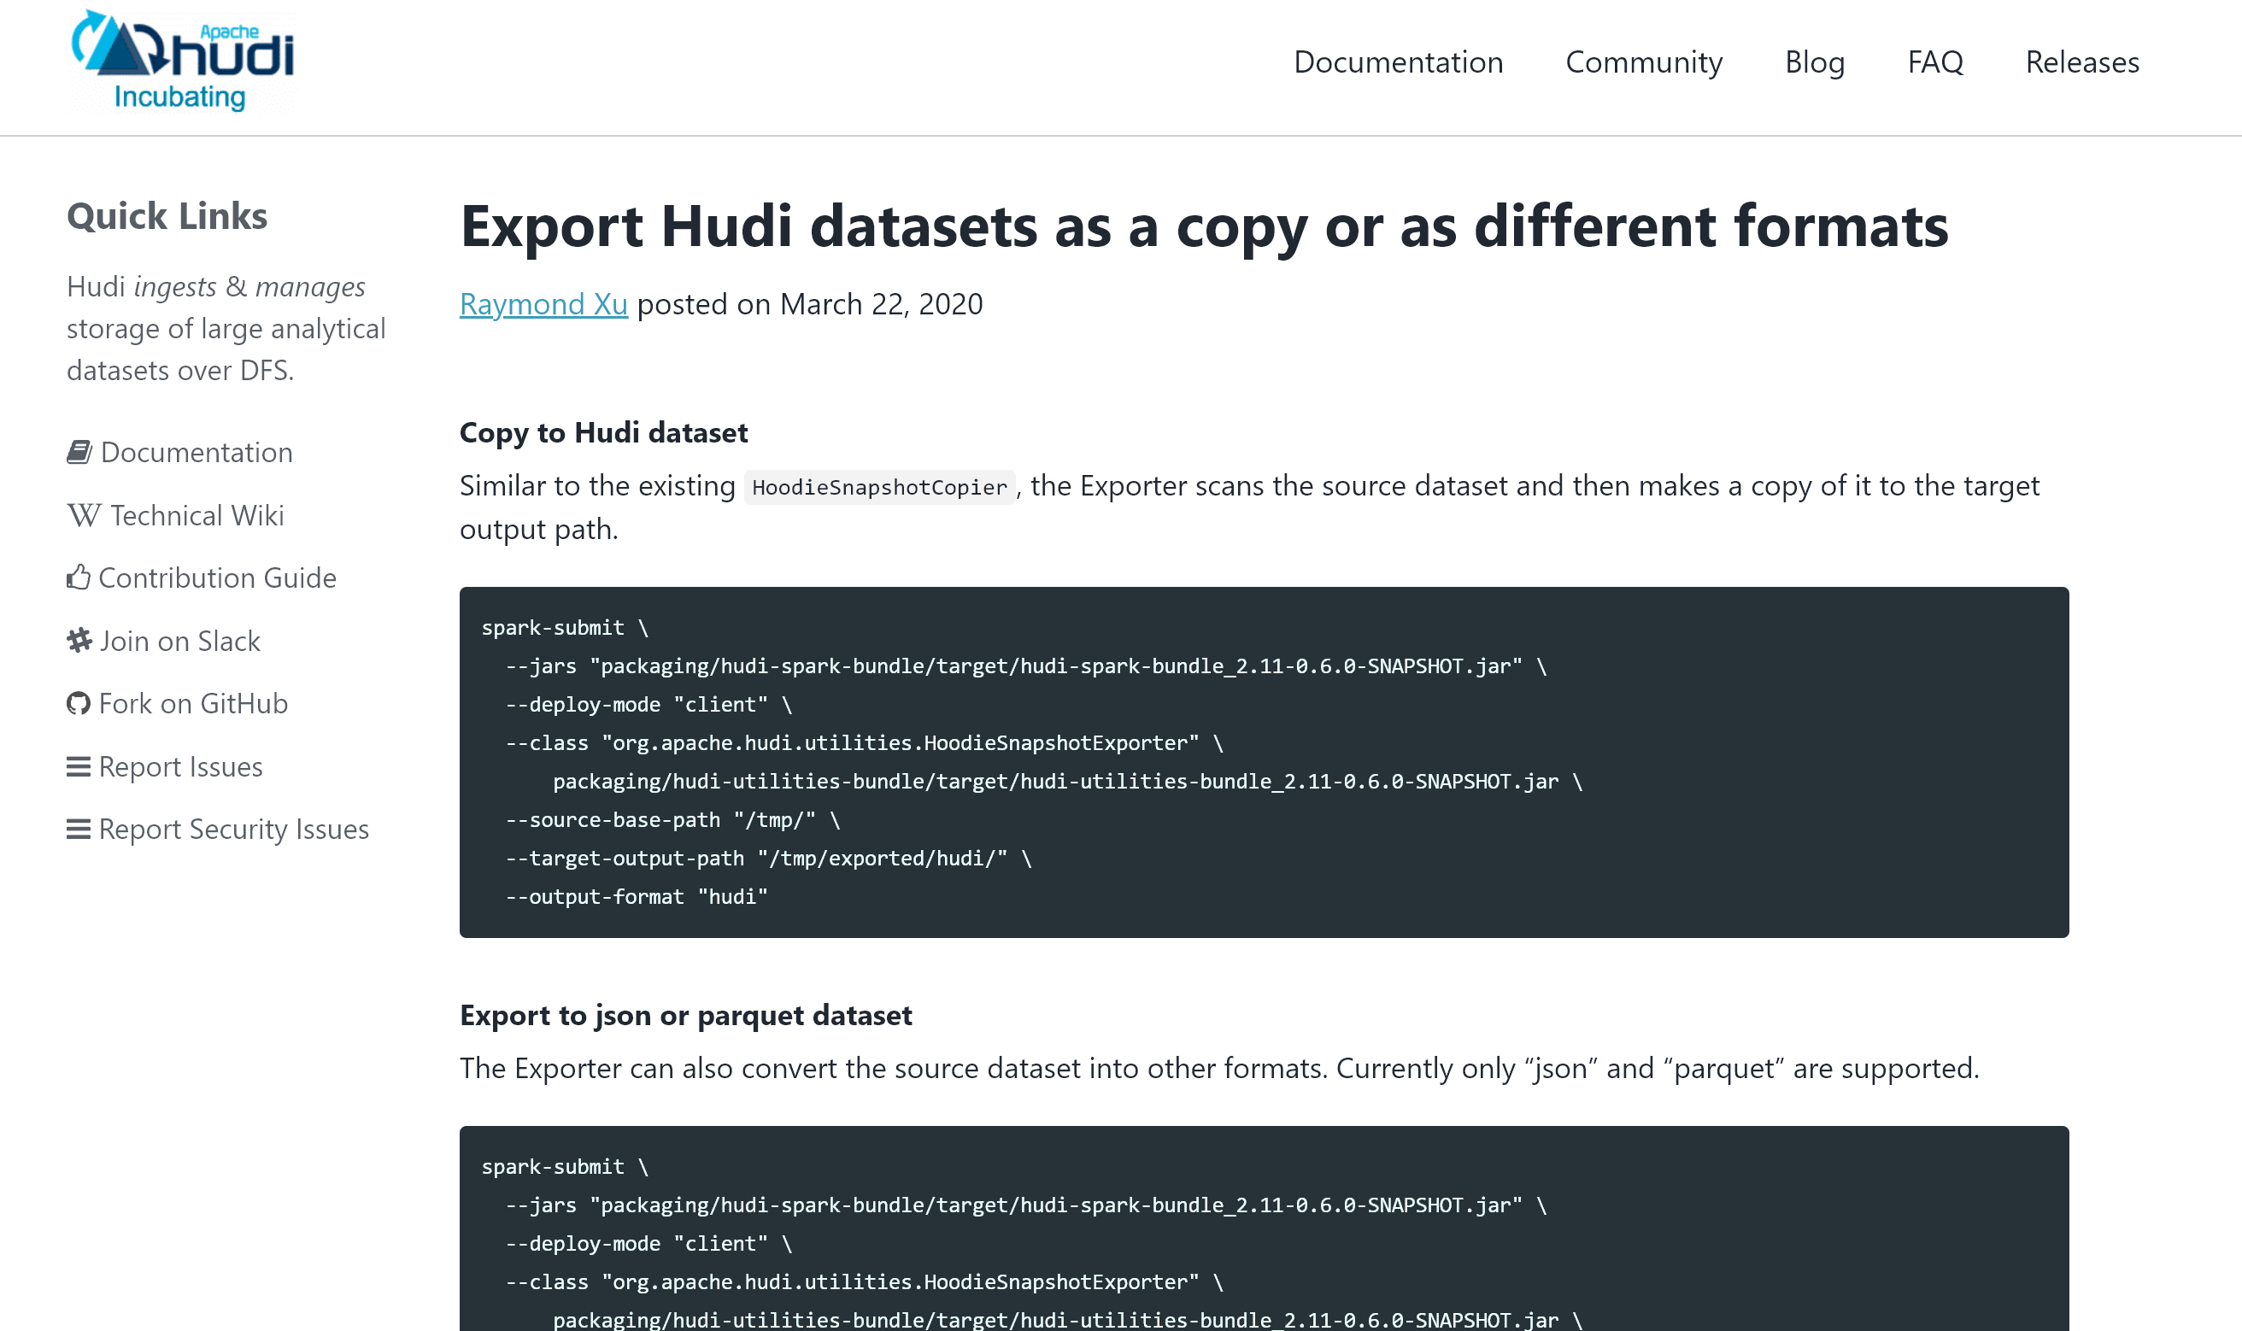Click the book icon beside Documentation
2242x1331 pixels.
tap(79, 452)
